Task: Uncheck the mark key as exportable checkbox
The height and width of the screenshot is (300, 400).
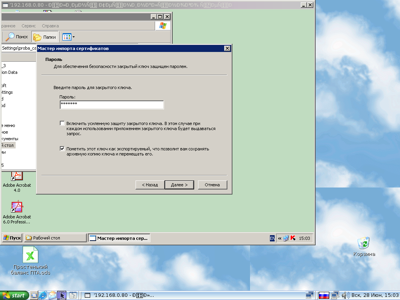Action: point(62,149)
